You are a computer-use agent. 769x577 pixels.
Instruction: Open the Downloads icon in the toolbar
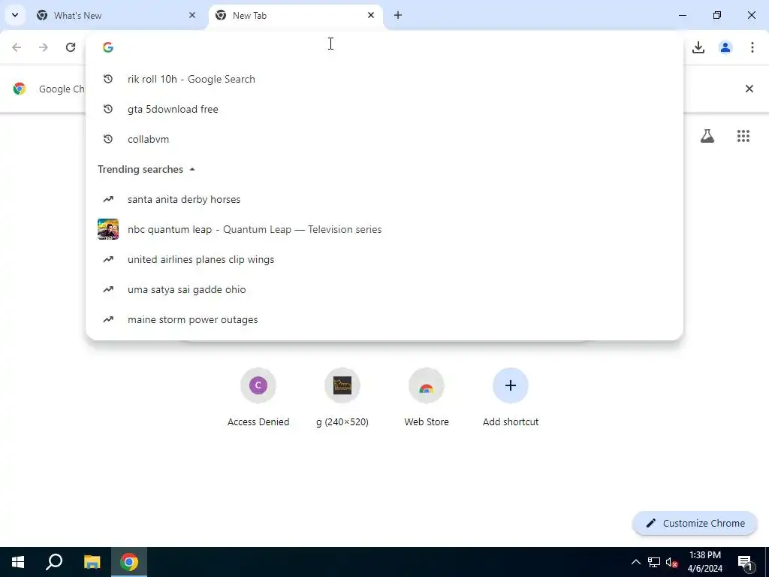(x=698, y=47)
